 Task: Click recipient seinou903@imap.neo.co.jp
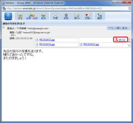(x=36, y=33)
